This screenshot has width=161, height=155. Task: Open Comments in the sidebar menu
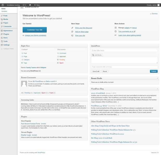coord(7,26)
